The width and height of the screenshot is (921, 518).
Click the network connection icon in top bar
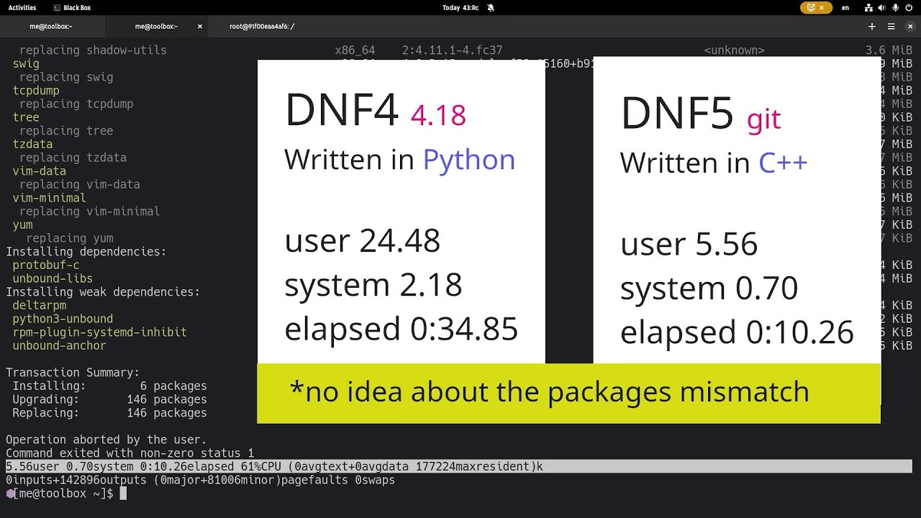pos(868,8)
